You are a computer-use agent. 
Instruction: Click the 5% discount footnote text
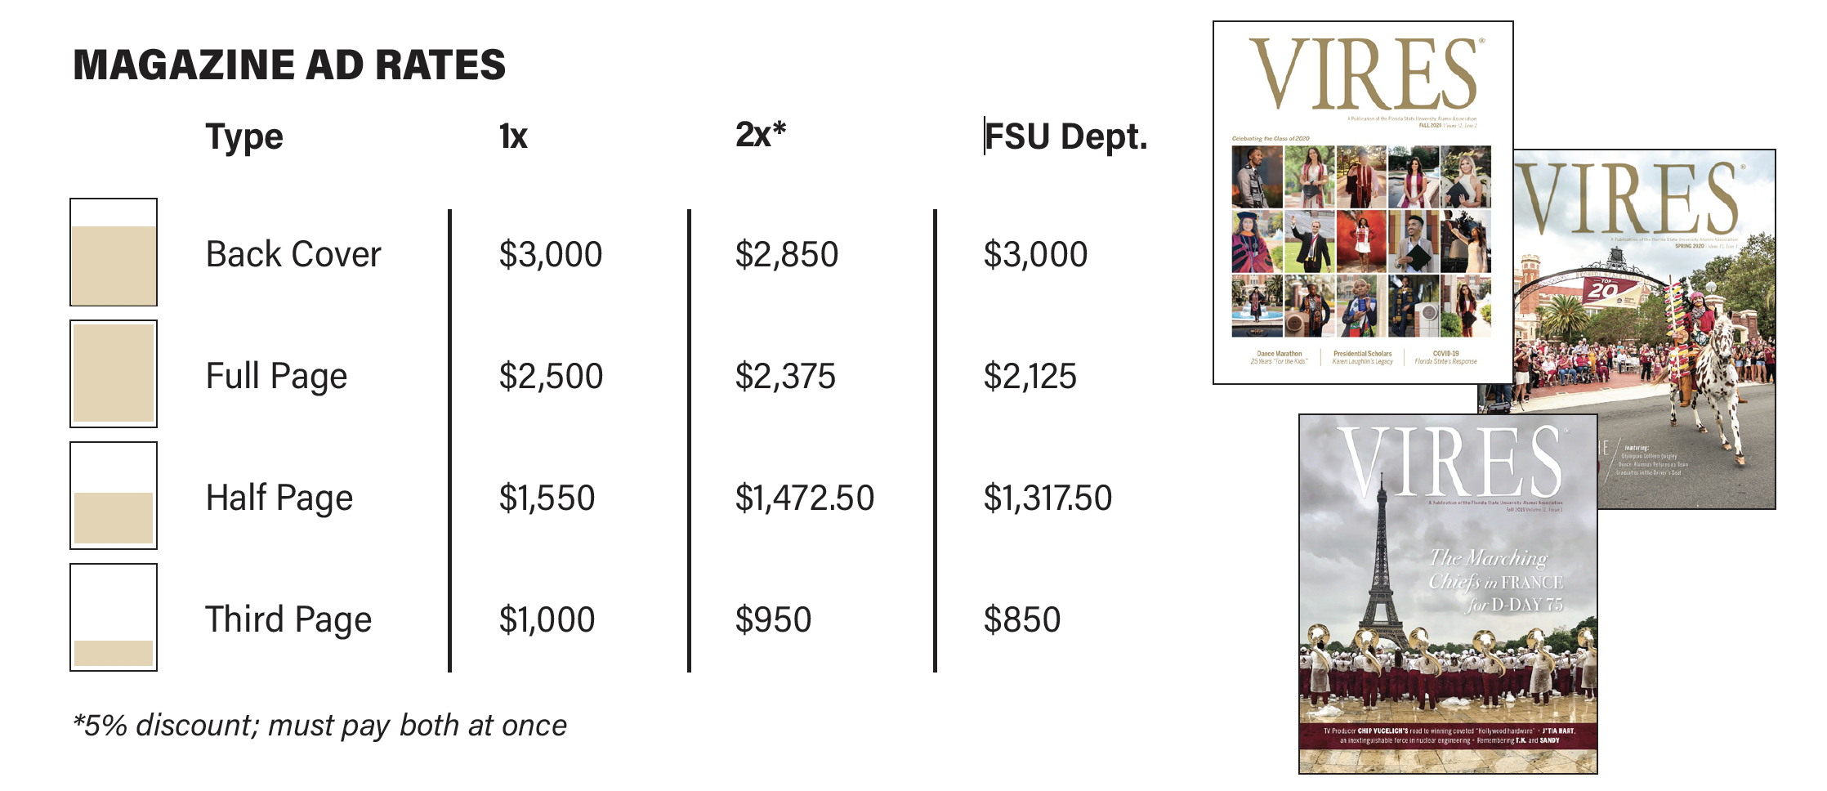click(x=319, y=726)
